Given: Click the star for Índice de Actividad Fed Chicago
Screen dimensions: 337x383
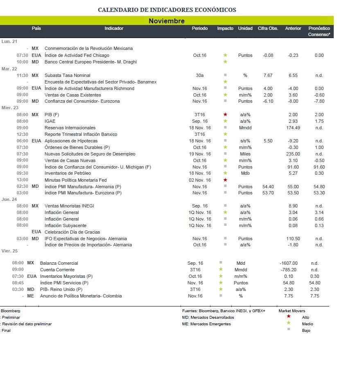Looking at the screenshot, I should coord(225,55).
